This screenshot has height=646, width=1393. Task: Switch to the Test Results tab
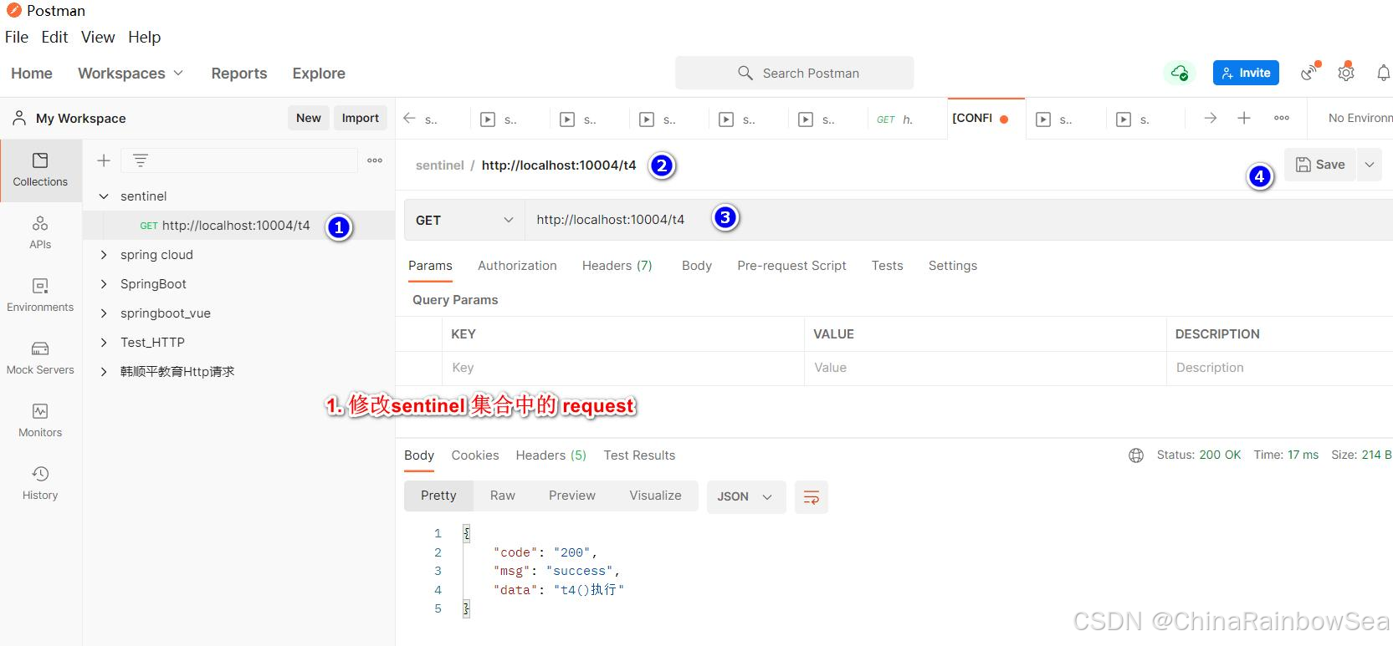click(639, 455)
